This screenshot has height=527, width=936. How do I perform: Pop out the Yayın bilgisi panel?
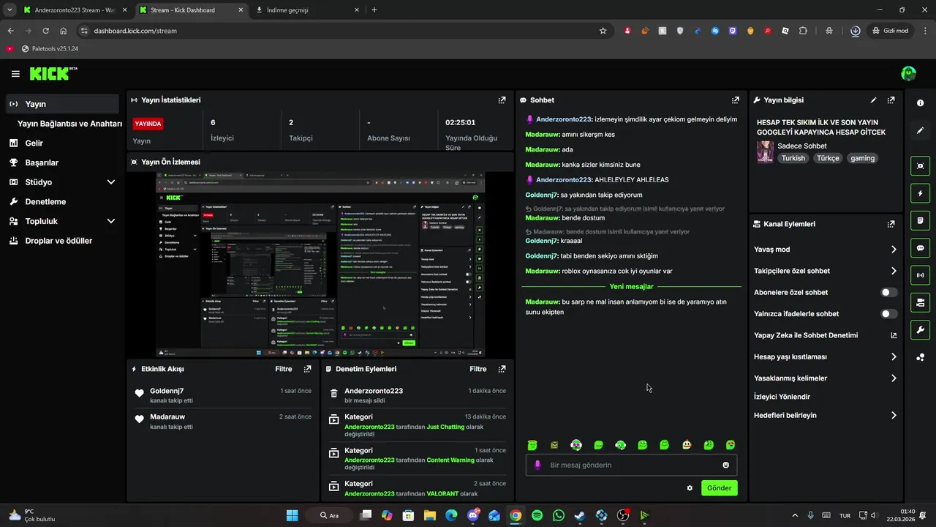(891, 100)
